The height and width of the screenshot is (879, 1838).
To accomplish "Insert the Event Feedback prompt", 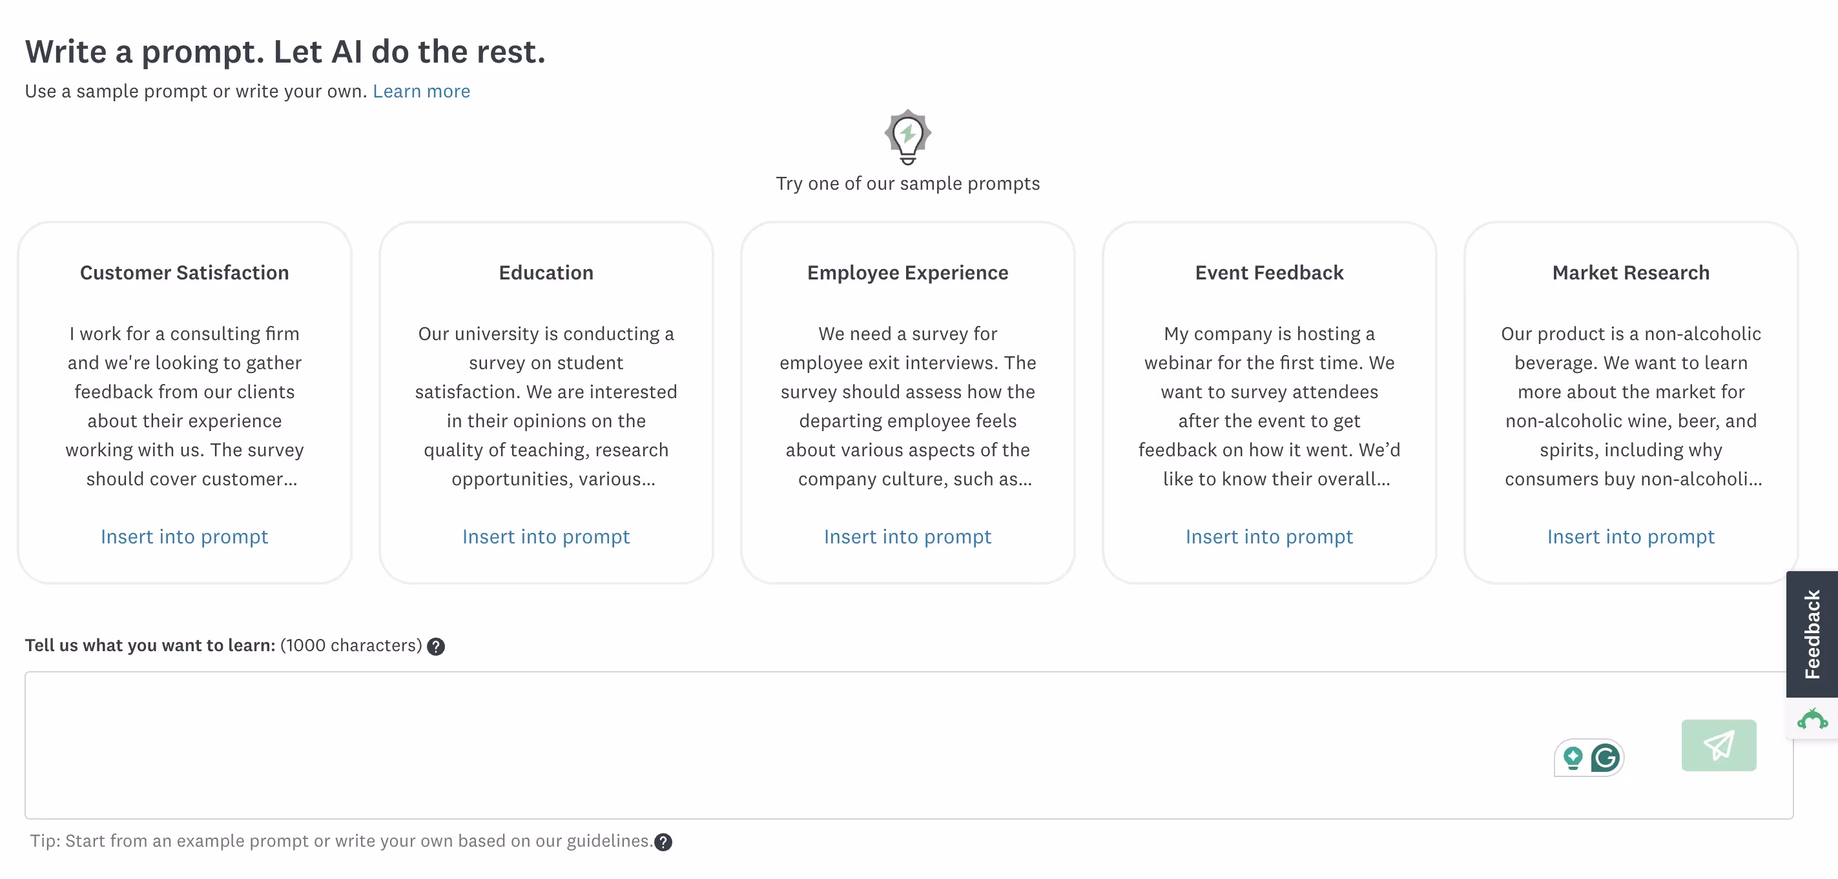I will [1269, 537].
